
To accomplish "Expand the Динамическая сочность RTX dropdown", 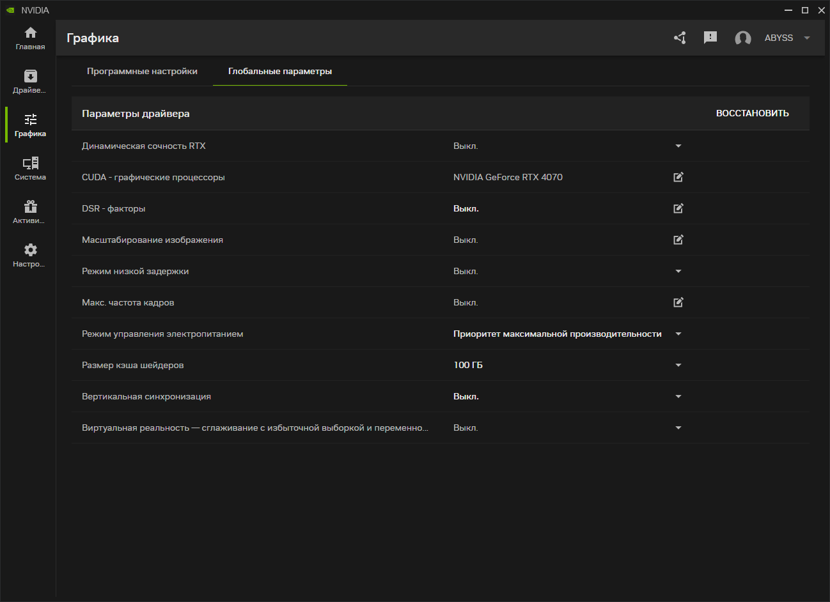I will point(678,146).
